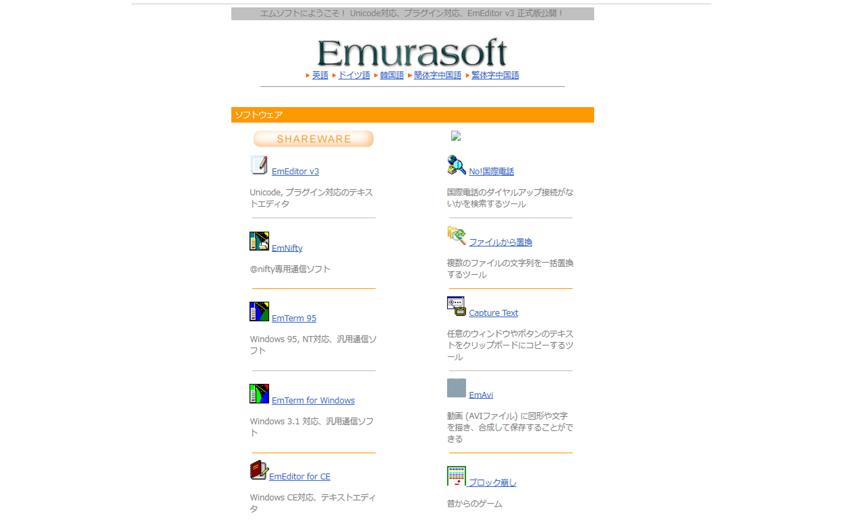Open the EmTerm 95 link
843x526 pixels.
294,319
